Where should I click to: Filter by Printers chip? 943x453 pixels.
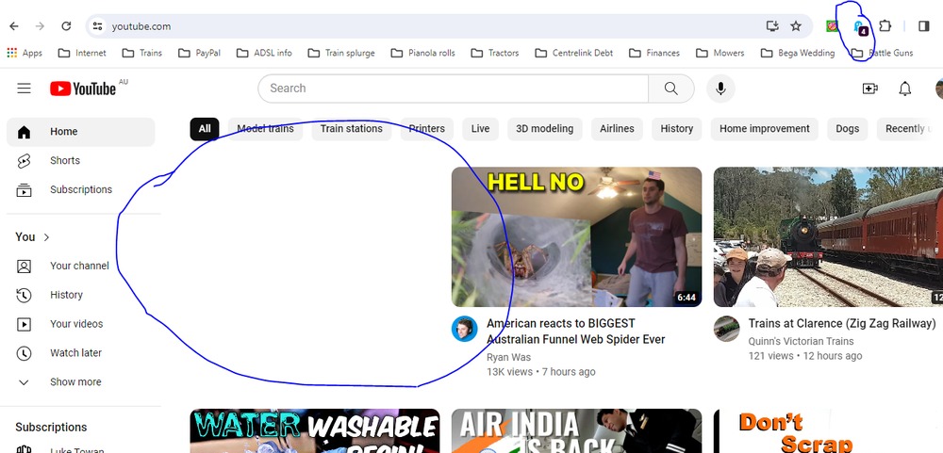click(x=427, y=129)
